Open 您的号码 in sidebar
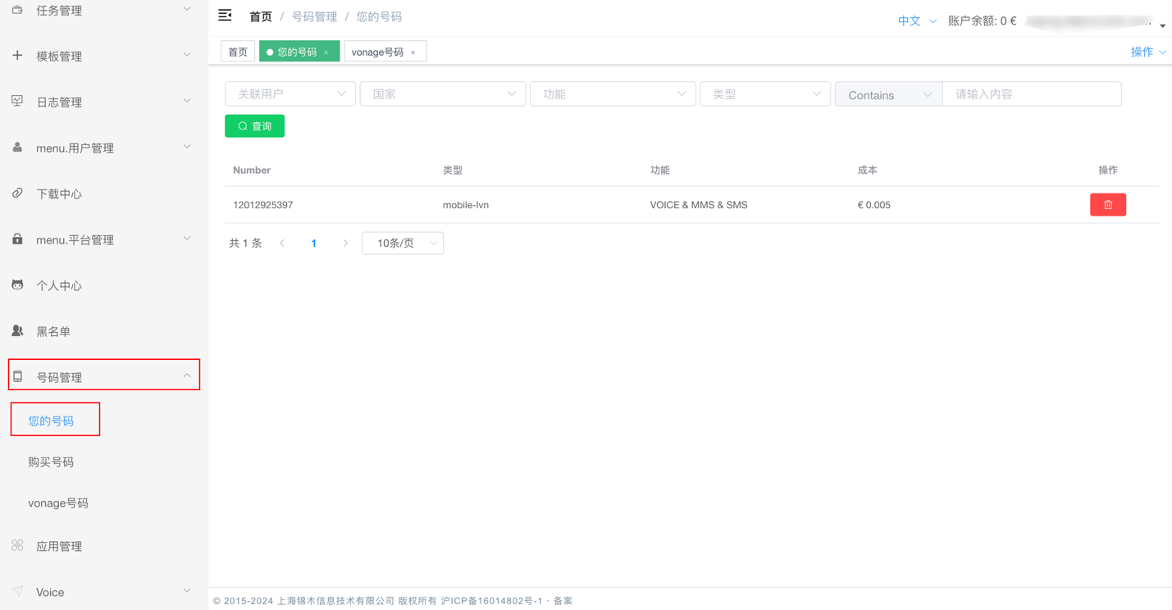Screen dimensions: 1172x610 (51, 421)
